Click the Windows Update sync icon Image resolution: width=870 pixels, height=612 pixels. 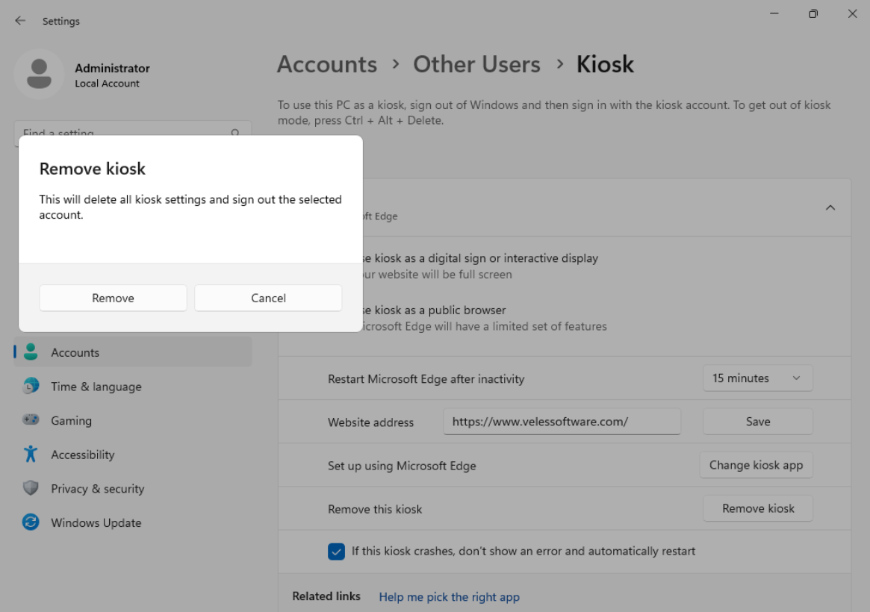click(x=31, y=522)
